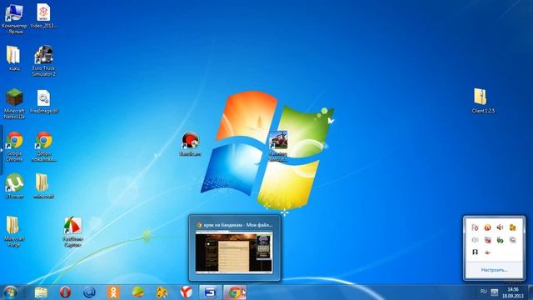Screen dimensions: 533x300
Task: Open the Windows Start menu orb
Action: pyautogui.click(x=10, y=292)
